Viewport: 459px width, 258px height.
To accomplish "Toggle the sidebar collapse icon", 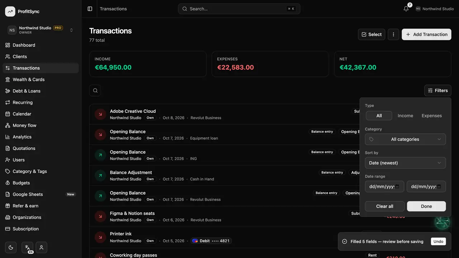I will tap(90, 9).
